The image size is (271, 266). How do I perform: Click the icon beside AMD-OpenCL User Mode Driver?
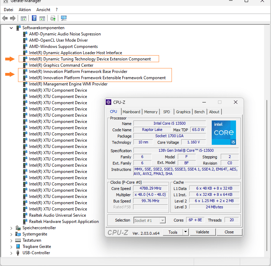[x=25, y=40]
